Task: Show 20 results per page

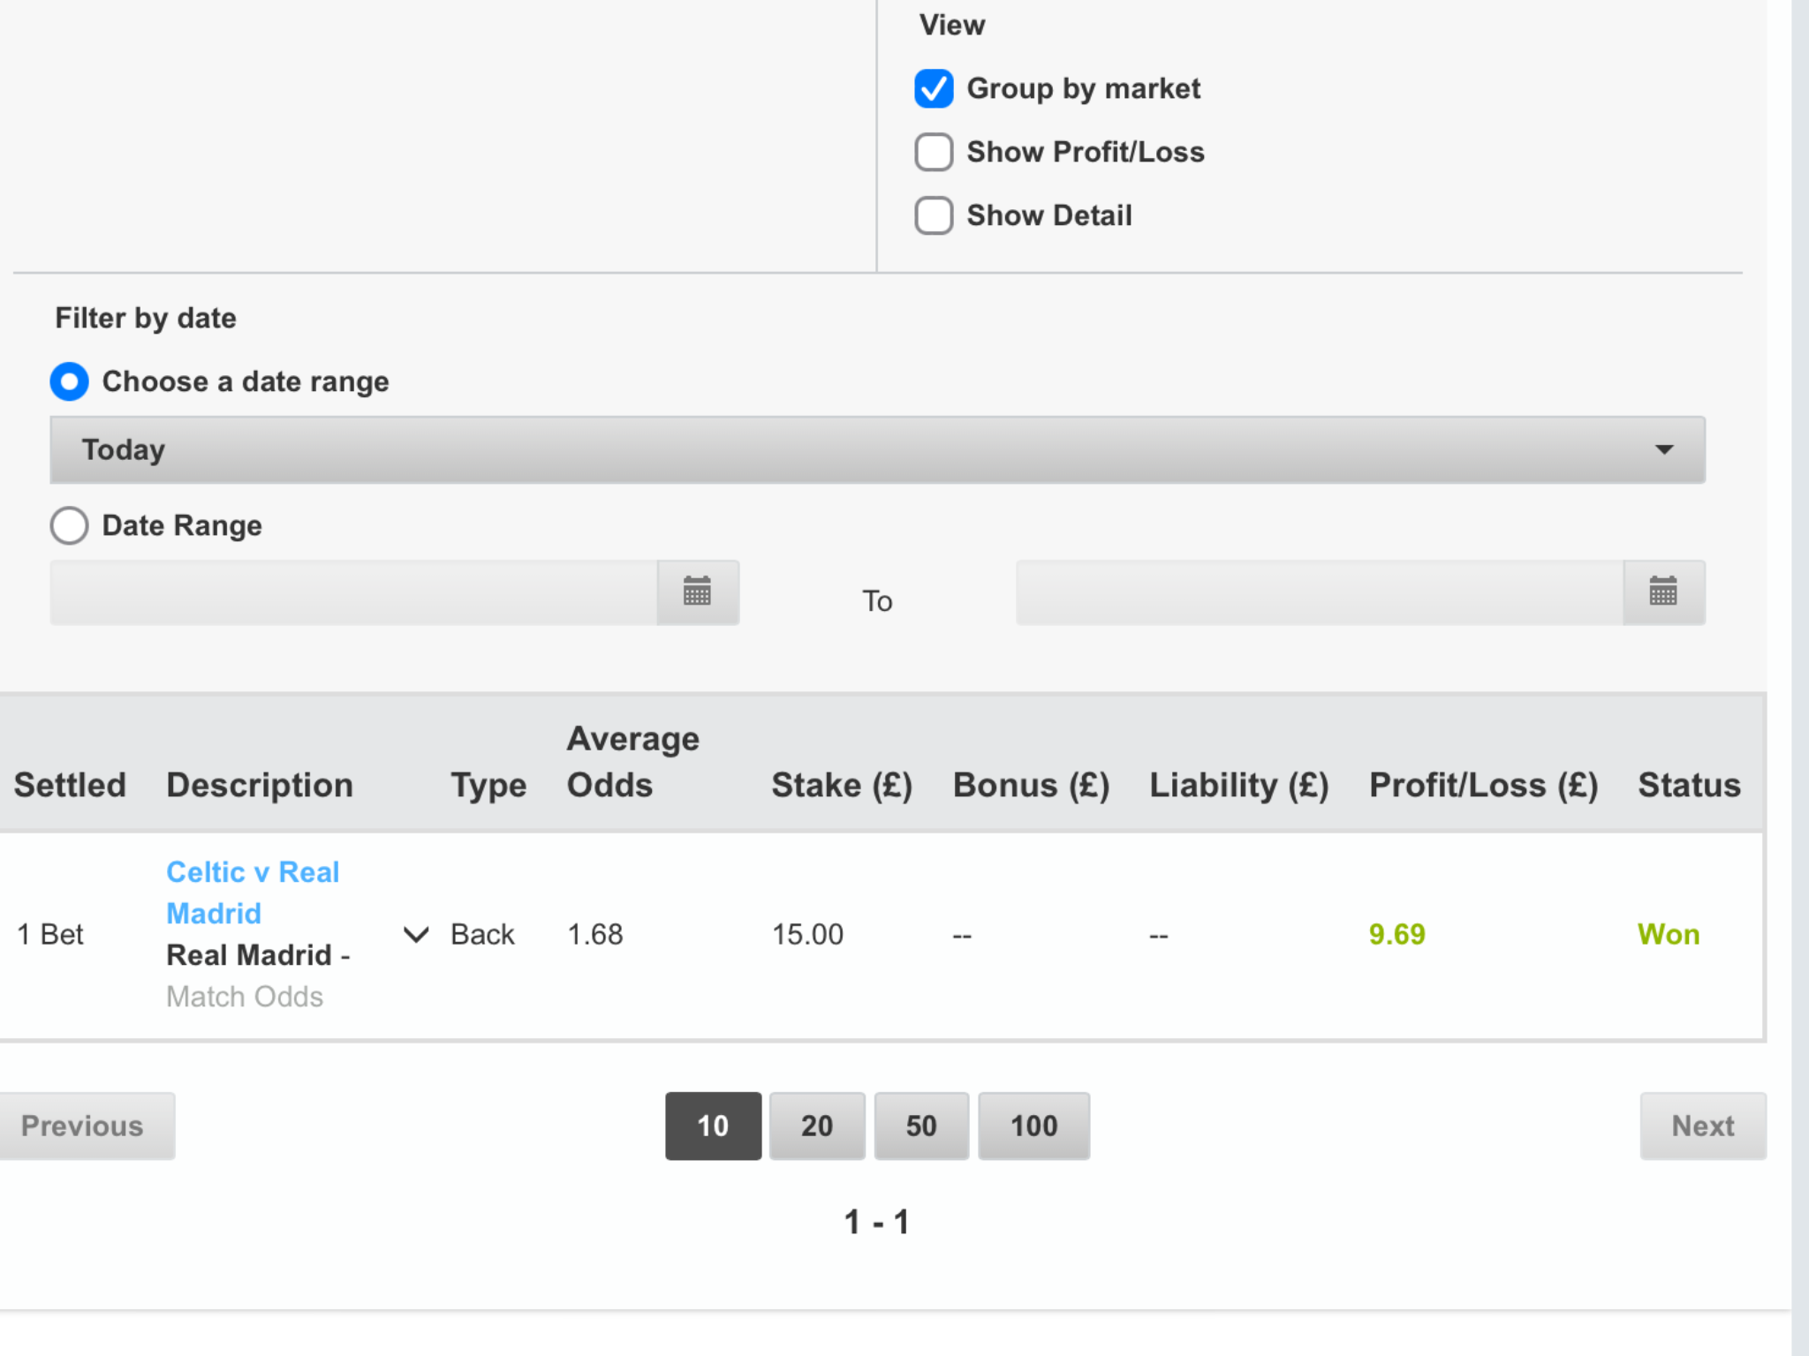Action: coord(817,1126)
